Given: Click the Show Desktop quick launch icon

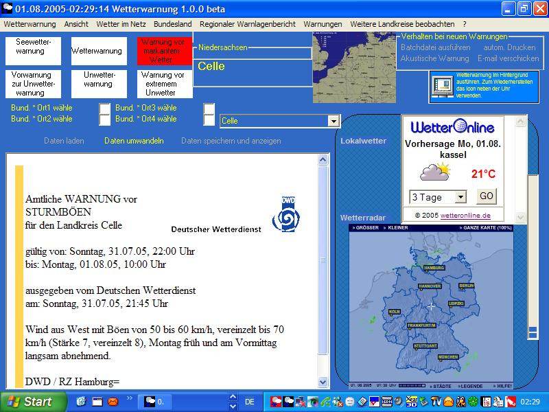Looking at the screenshot, I should click(97, 401).
